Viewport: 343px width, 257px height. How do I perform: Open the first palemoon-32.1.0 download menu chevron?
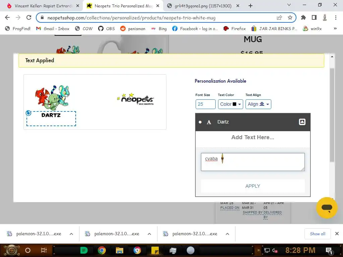point(71,234)
